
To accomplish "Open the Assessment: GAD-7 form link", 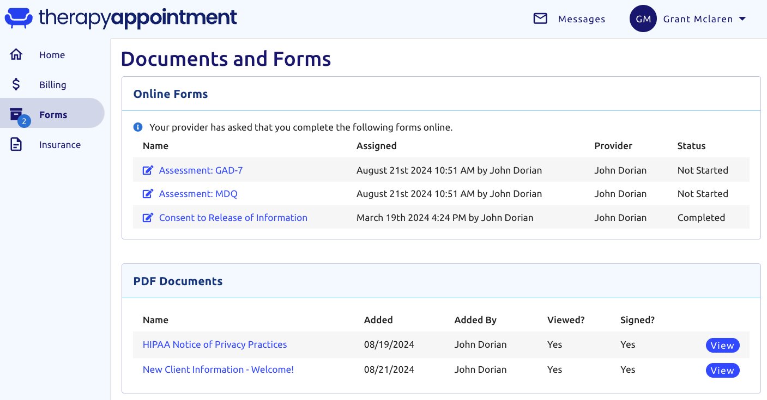I will coord(201,170).
